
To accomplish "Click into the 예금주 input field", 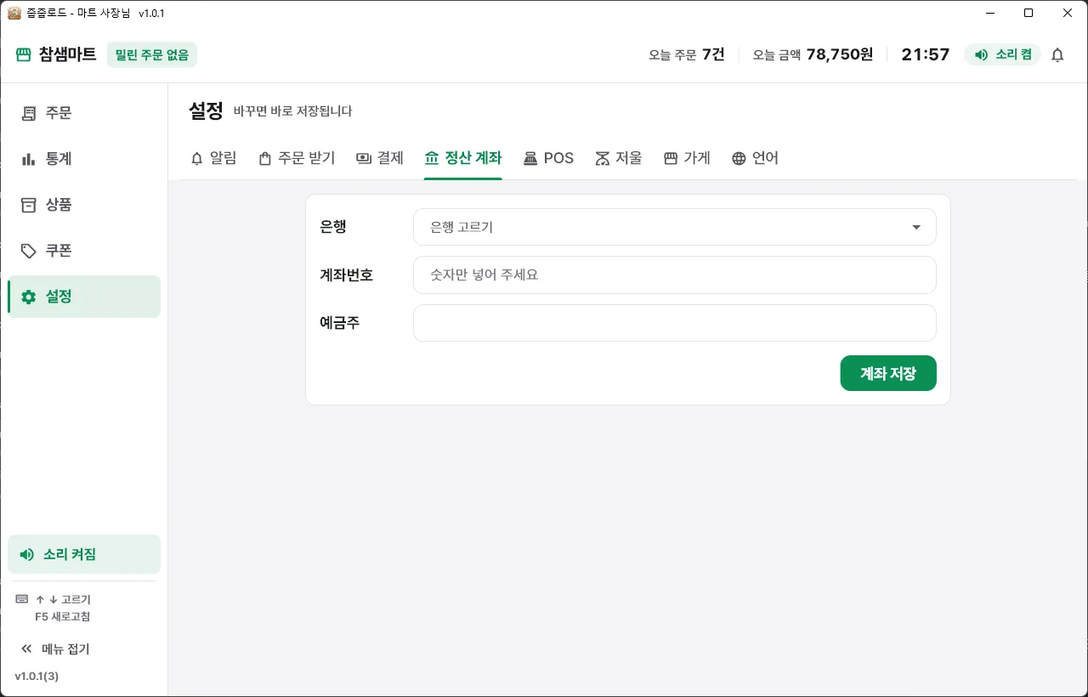I will click(675, 323).
